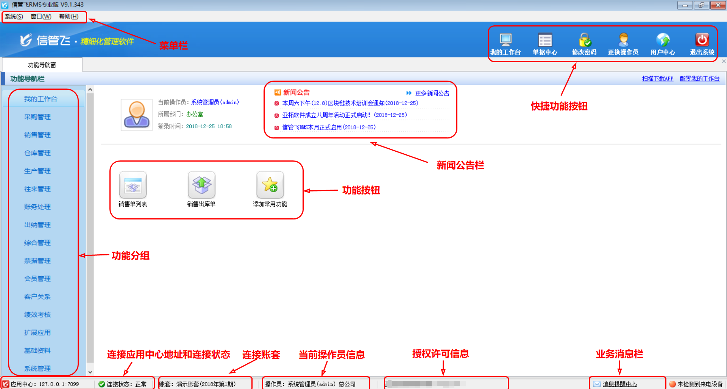Switch user via 更换操作员 icon
This screenshot has width=727, height=389.
[x=623, y=40]
